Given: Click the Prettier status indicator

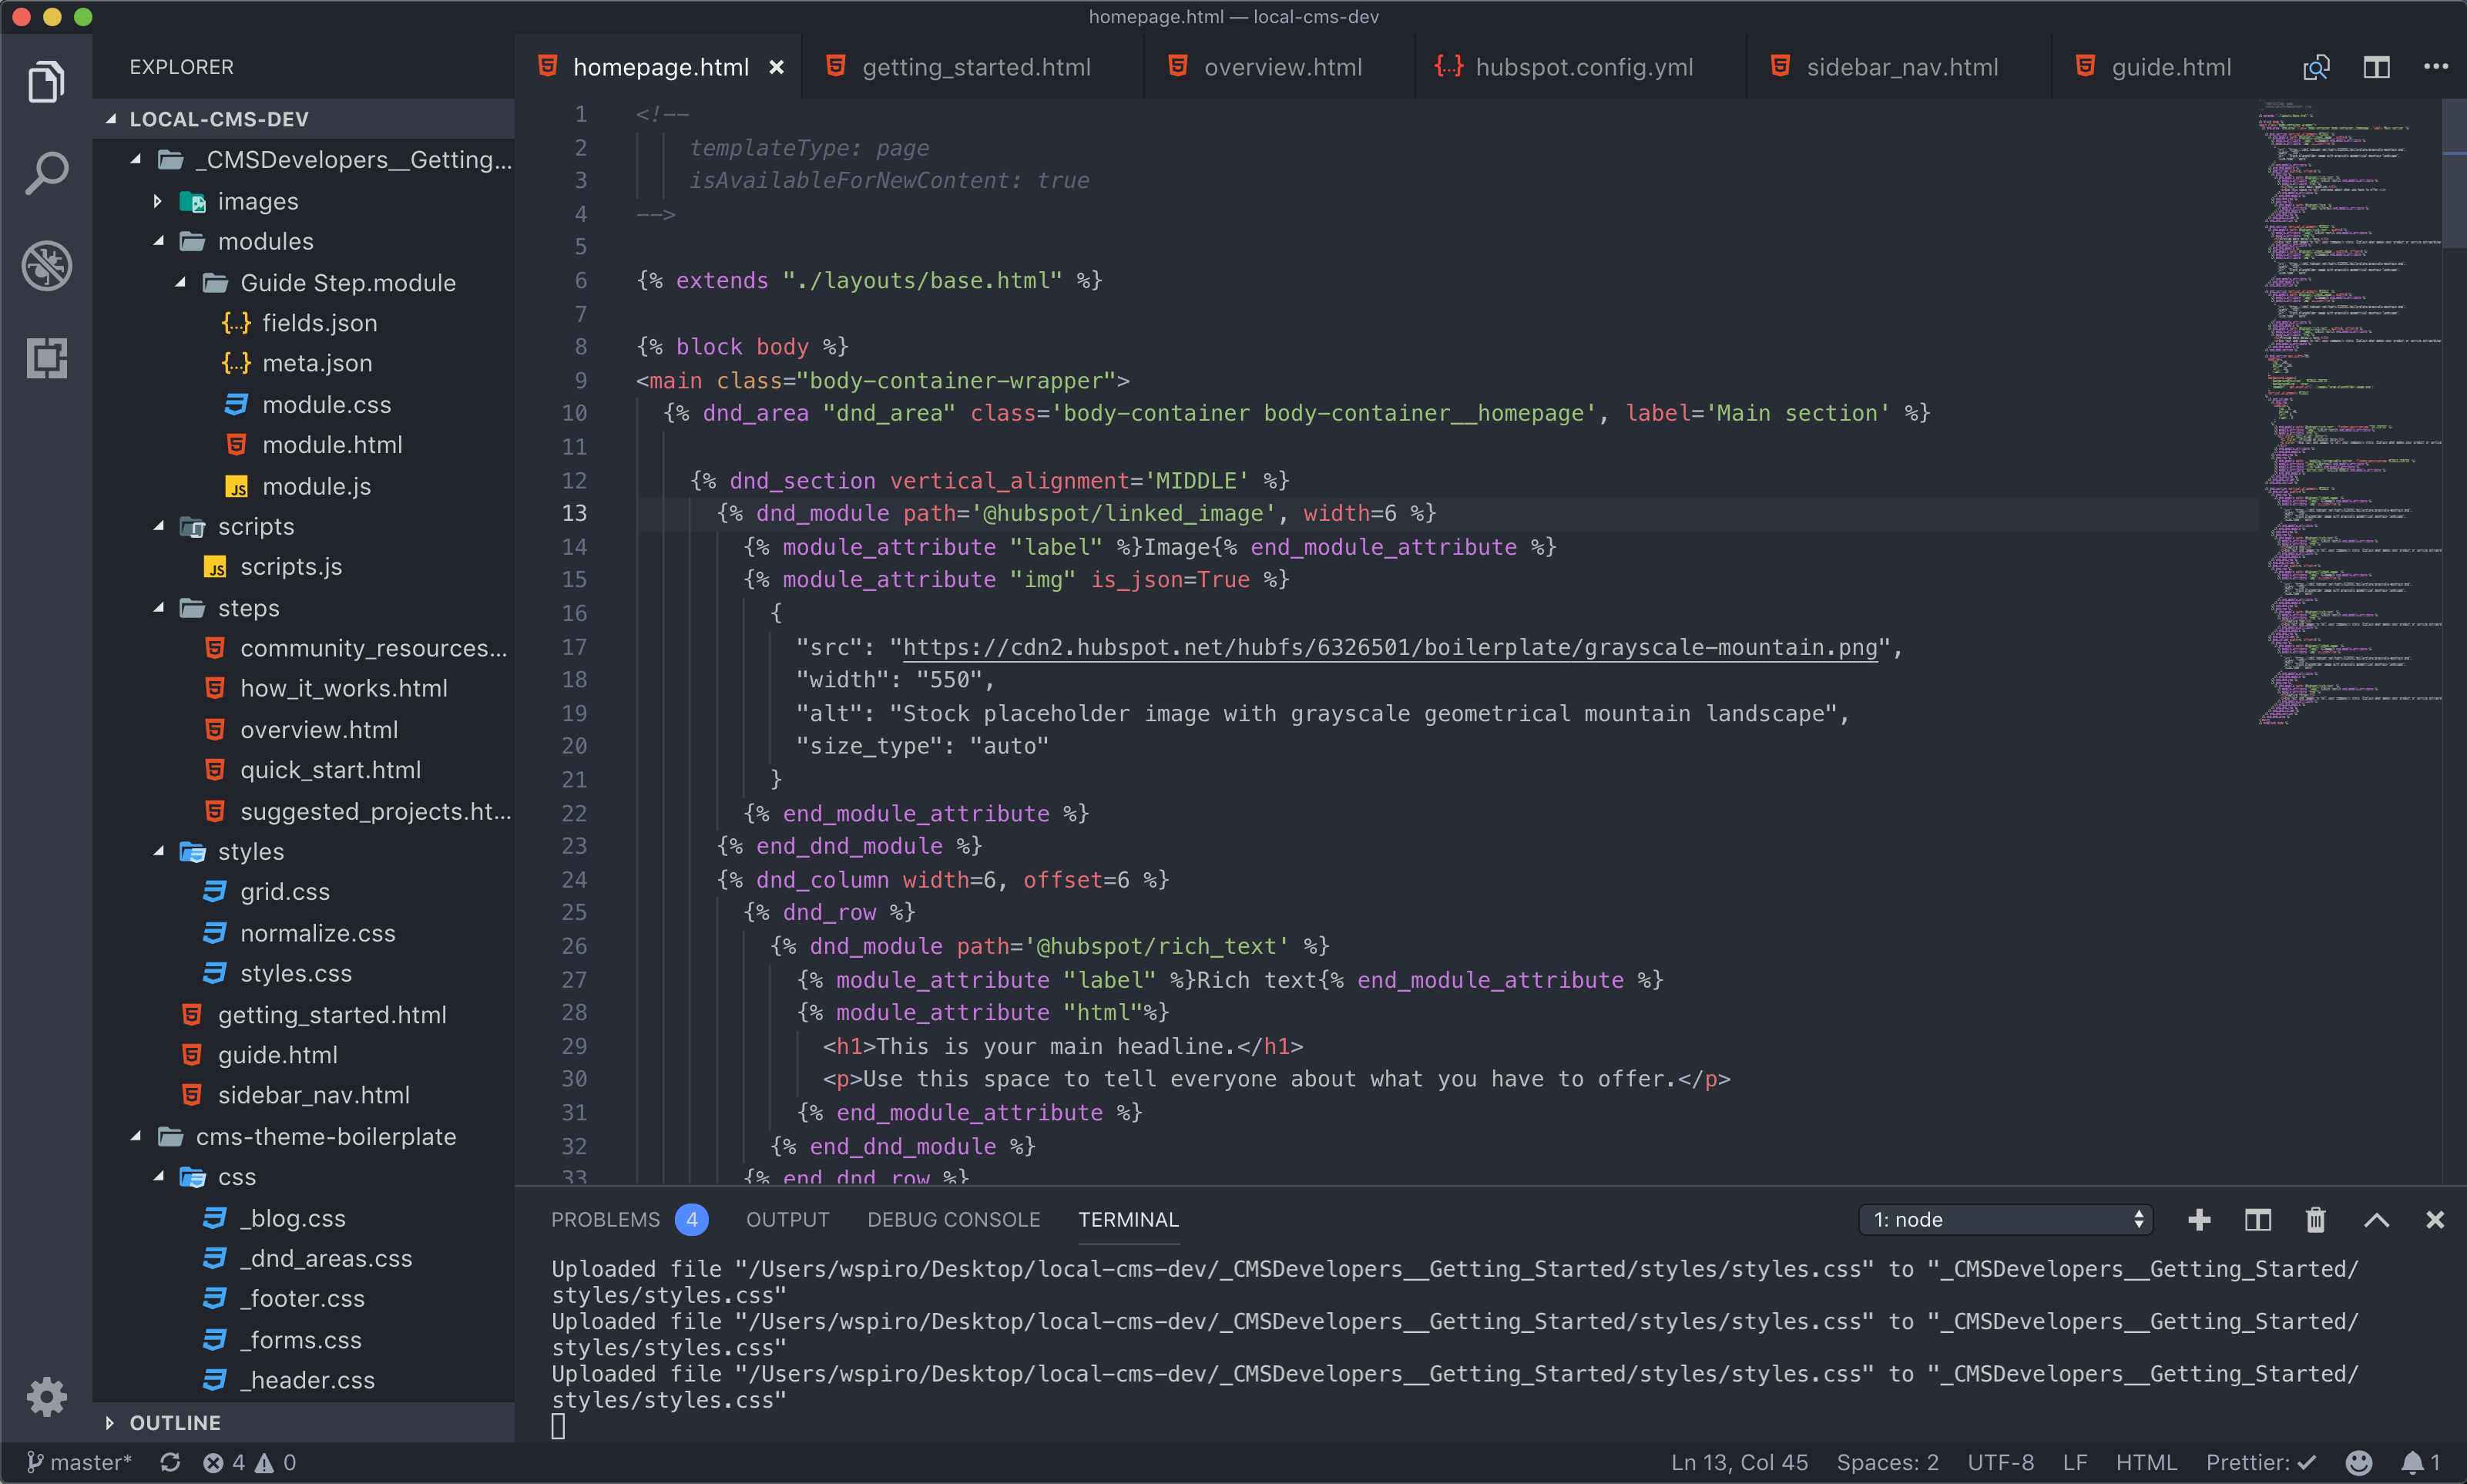Looking at the screenshot, I should (x=2261, y=1462).
